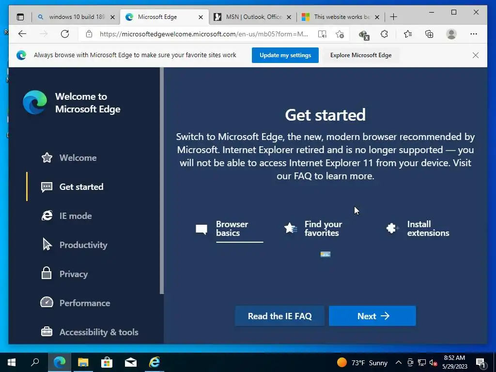Screen dimensions: 496x372
Task: Open the notification center icon
Action: pyautogui.click(x=481, y=363)
